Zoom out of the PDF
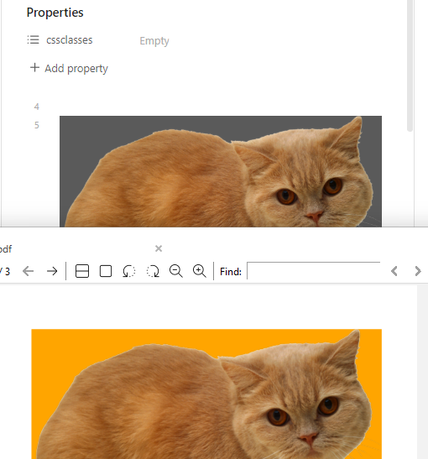The image size is (428, 459). click(x=176, y=271)
